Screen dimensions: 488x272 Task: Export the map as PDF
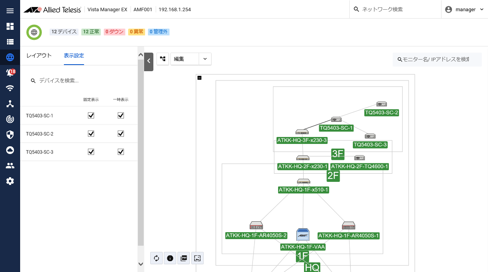[x=184, y=258]
